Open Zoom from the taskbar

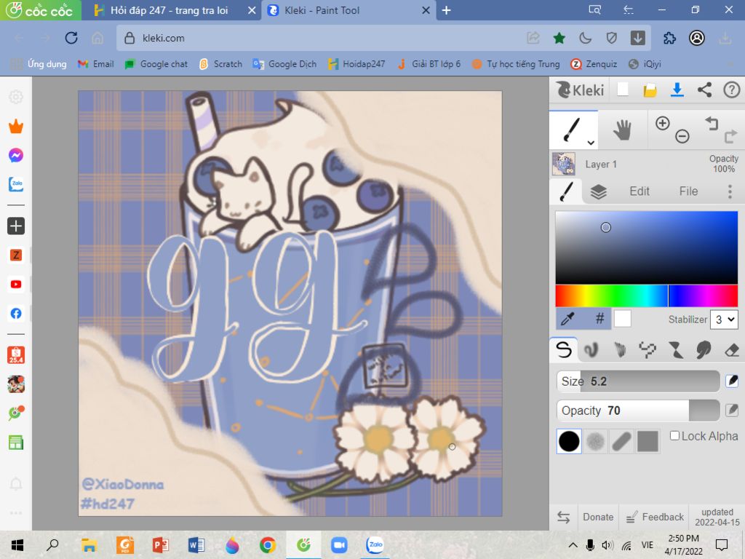point(339,544)
